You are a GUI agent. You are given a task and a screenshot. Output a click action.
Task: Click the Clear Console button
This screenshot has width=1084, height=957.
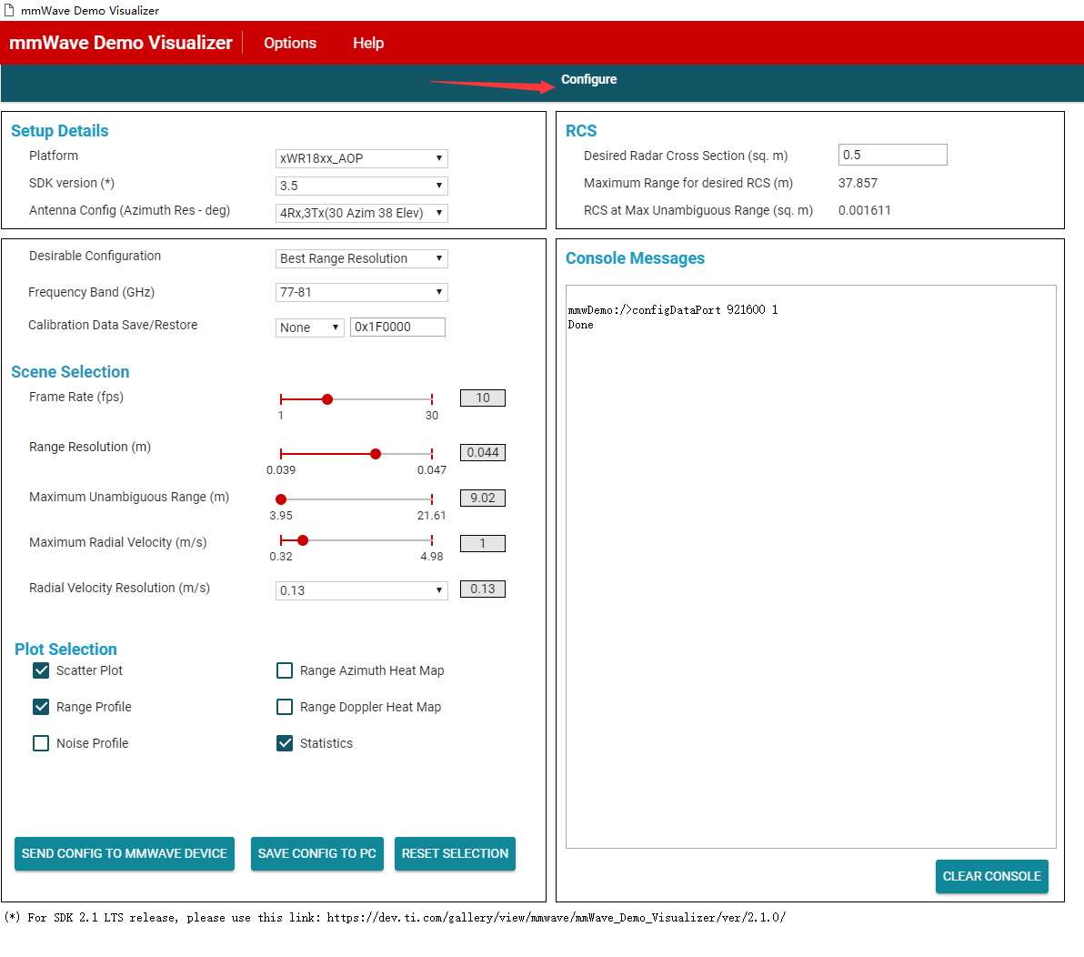pyautogui.click(x=992, y=877)
